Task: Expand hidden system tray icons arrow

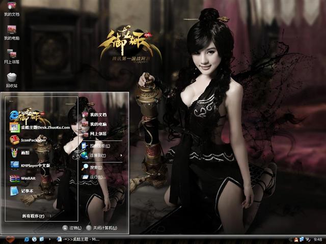Action: (x=291, y=239)
